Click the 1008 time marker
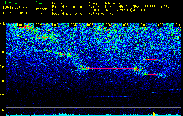183x116 pixels. pyautogui.click(x=142, y=25)
